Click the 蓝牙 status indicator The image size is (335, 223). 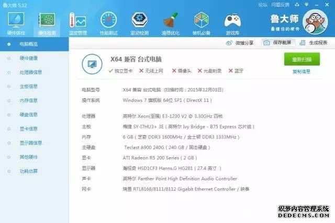tap(236, 71)
